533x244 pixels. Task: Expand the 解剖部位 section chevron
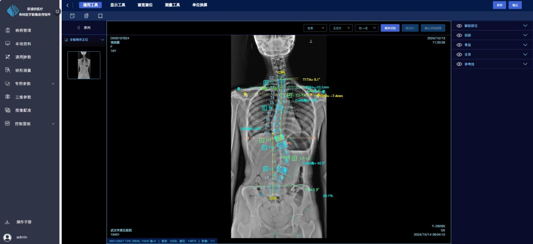pos(525,26)
